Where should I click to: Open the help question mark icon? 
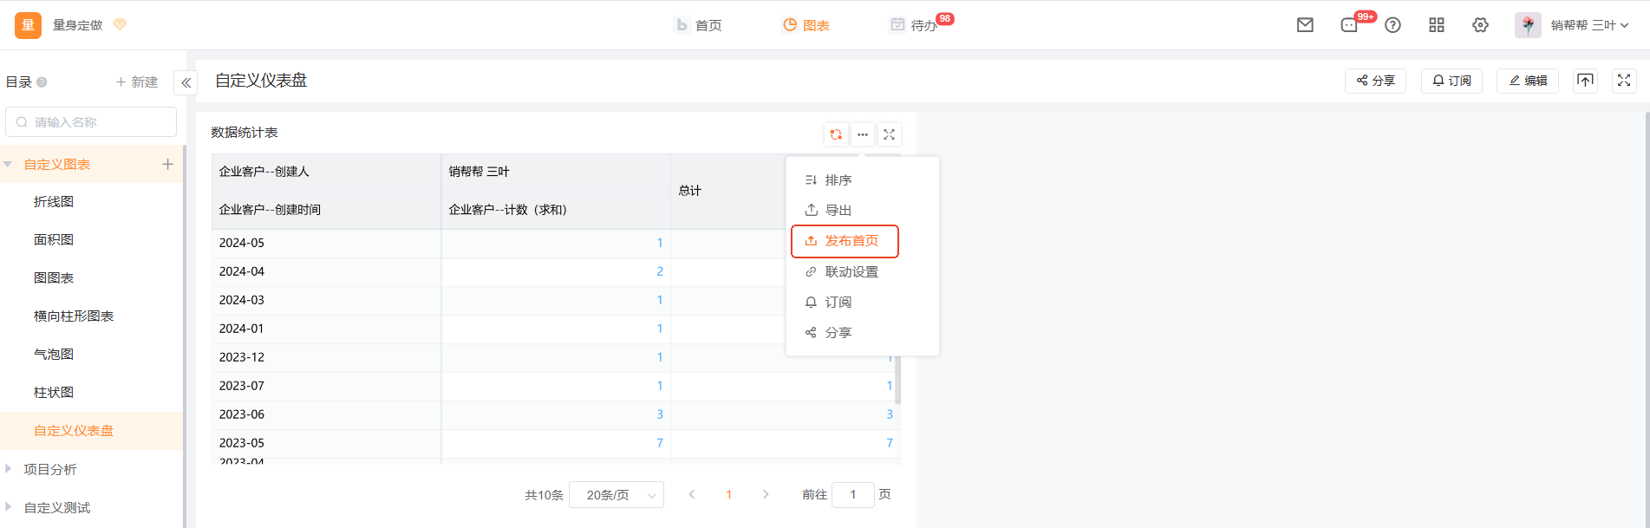[1392, 25]
